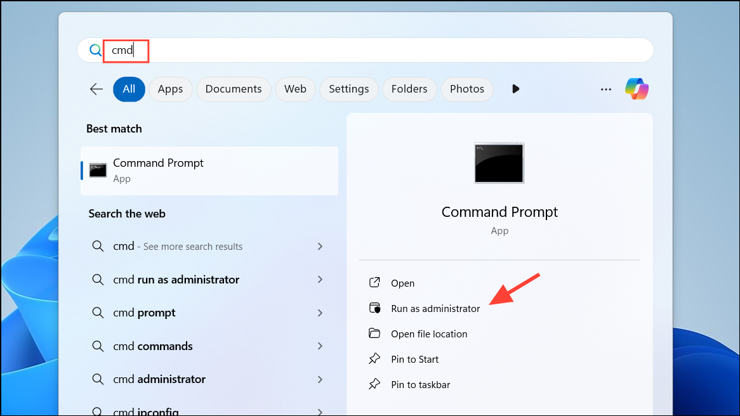The height and width of the screenshot is (416, 740).
Task: Switch to the Documents filter tab
Action: coord(234,89)
